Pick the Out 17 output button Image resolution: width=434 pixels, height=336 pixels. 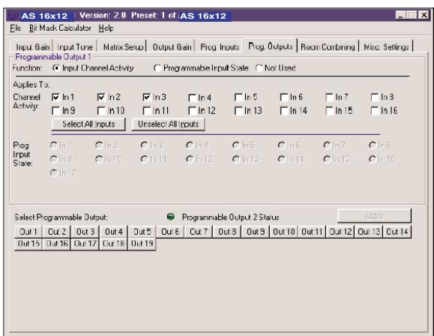pyautogui.click(x=85, y=244)
